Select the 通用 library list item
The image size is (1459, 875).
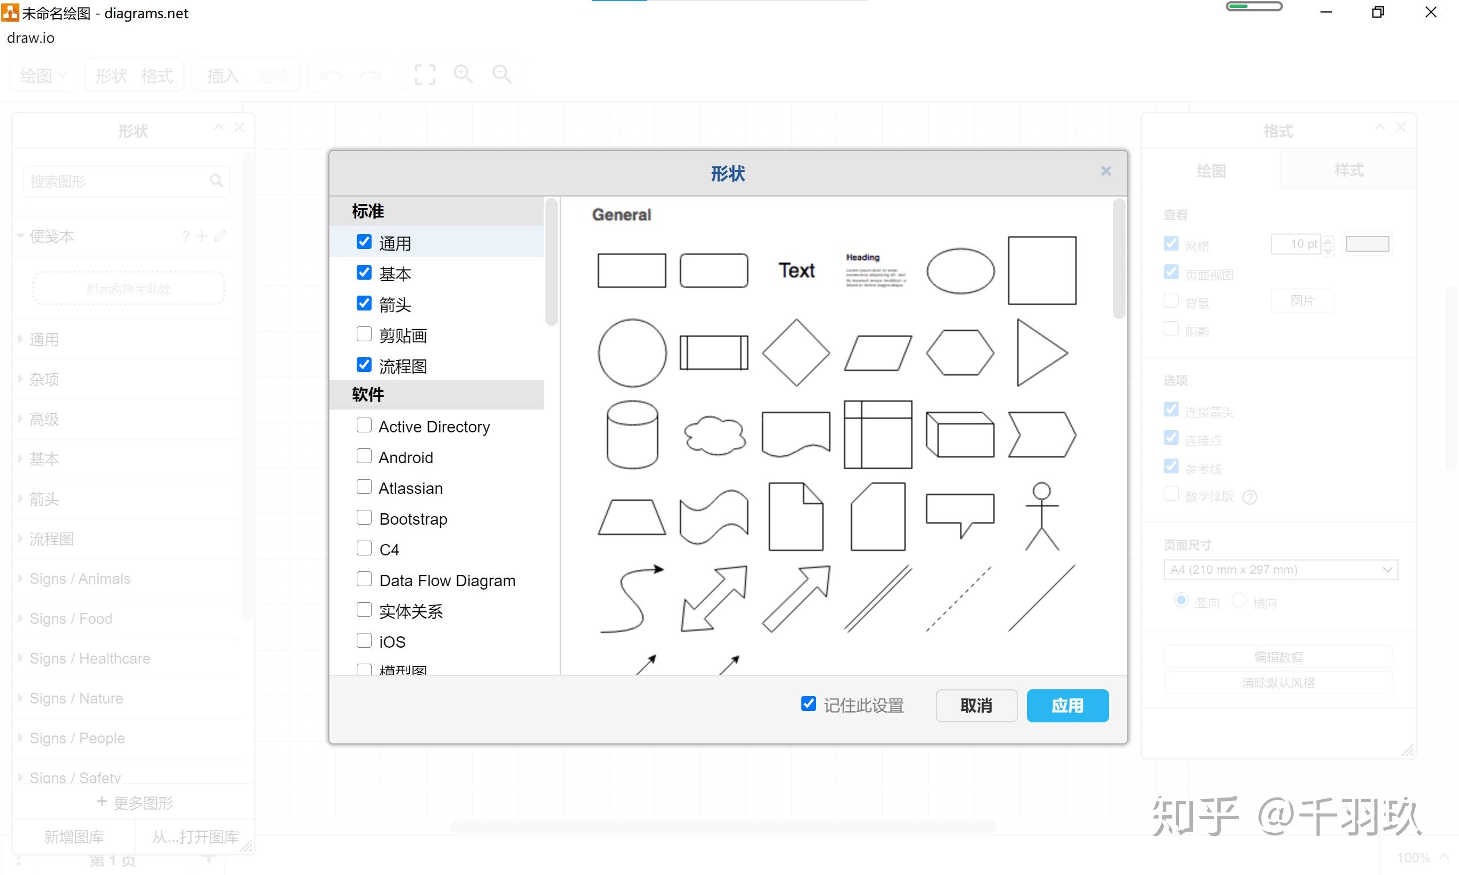point(394,242)
